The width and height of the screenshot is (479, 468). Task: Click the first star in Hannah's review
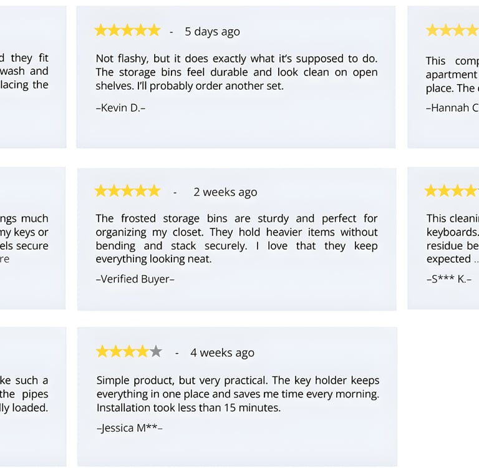(432, 31)
